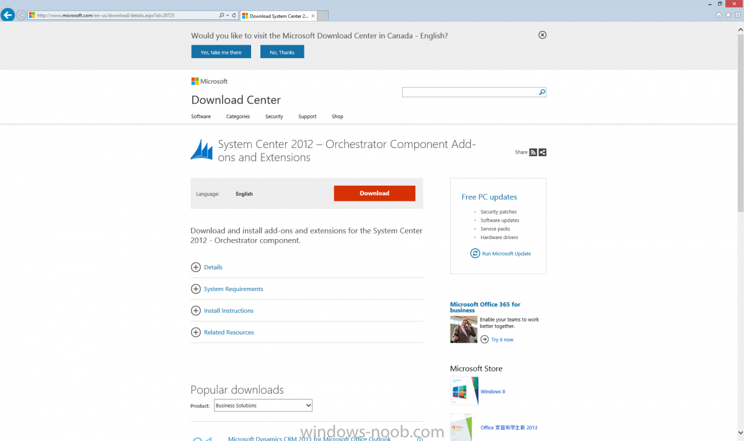Click Yes, take me there button
This screenshot has height=441, width=744.
click(x=221, y=52)
